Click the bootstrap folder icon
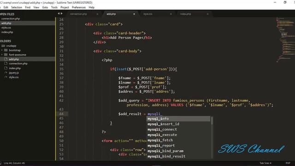The image size is (295, 166). coord(6,50)
